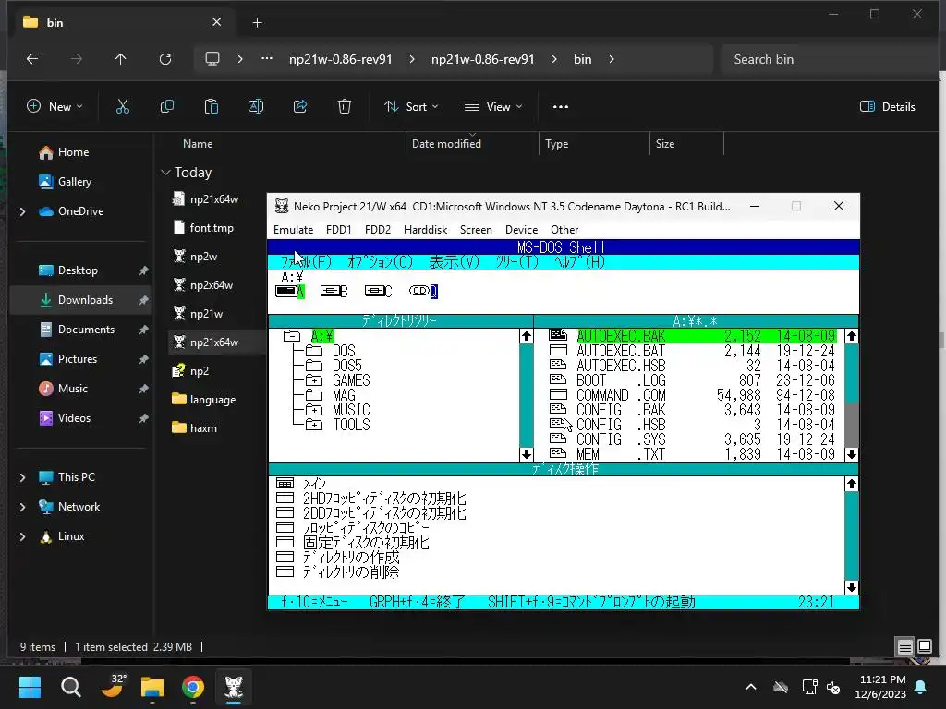Image resolution: width=946 pixels, height=709 pixels.
Task: Open the clock and date in system tray
Action: point(880,687)
